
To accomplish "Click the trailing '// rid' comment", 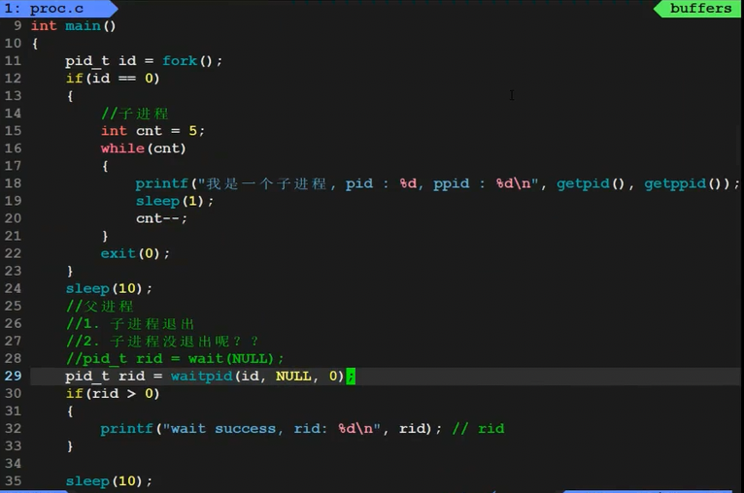I will pos(478,429).
